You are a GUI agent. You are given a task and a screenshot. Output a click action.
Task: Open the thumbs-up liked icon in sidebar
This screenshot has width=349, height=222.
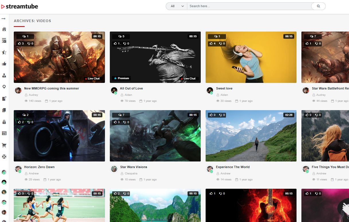tap(4, 64)
